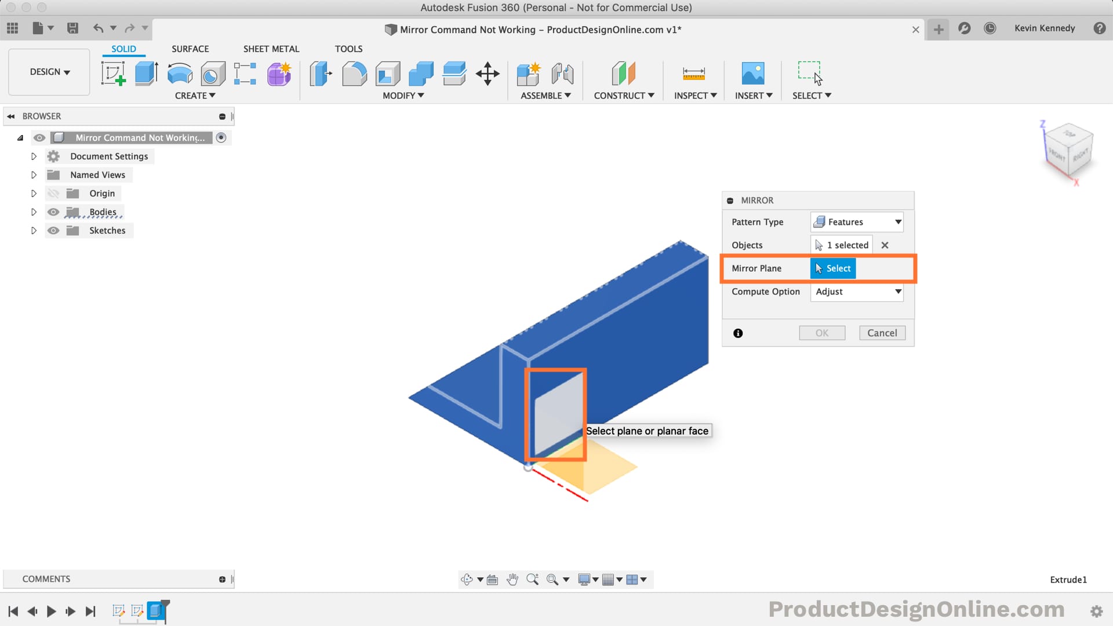The height and width of the screenshot is (626, 1113).
Task: Select the Create Sketch tool
Action: [x=114, y=74]
